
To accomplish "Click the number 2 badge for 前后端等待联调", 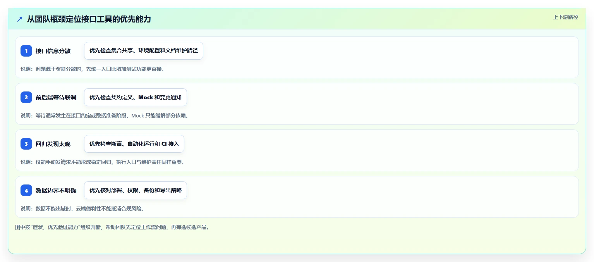I will pos(26,97).
